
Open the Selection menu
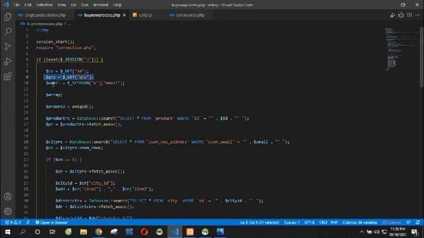[x=44, y=5]
